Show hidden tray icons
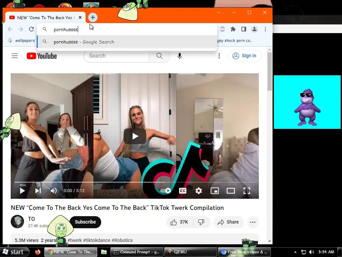 tap(295, 252)
